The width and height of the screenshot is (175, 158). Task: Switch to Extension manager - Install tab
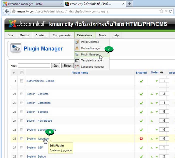click(32, 4)
